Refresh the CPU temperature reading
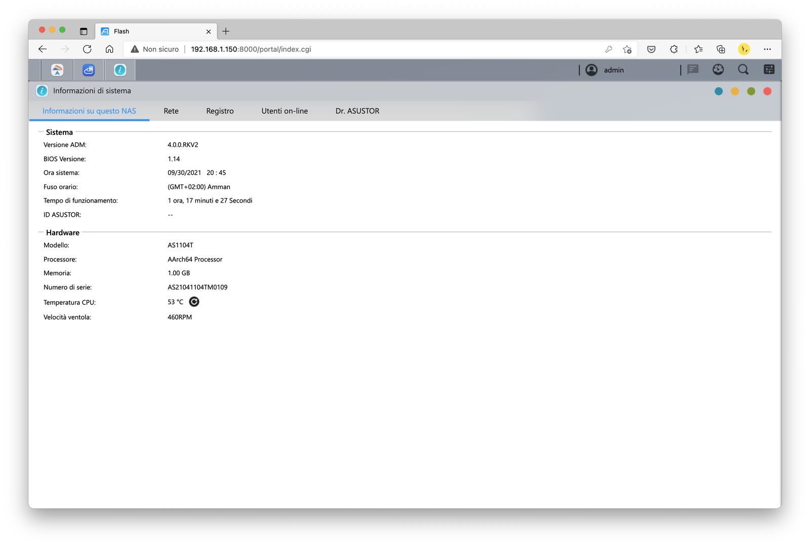The width and height of the screenshot is (810, 546). point(194,302)
